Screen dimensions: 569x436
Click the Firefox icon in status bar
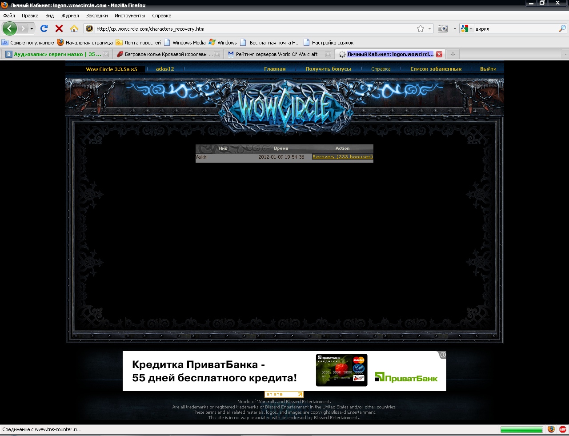point(551,429)
